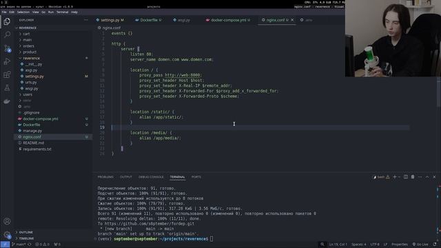The height and width of the screenshot is (248, 441).
Task: Open the File menu
Action: pos(4,12)
